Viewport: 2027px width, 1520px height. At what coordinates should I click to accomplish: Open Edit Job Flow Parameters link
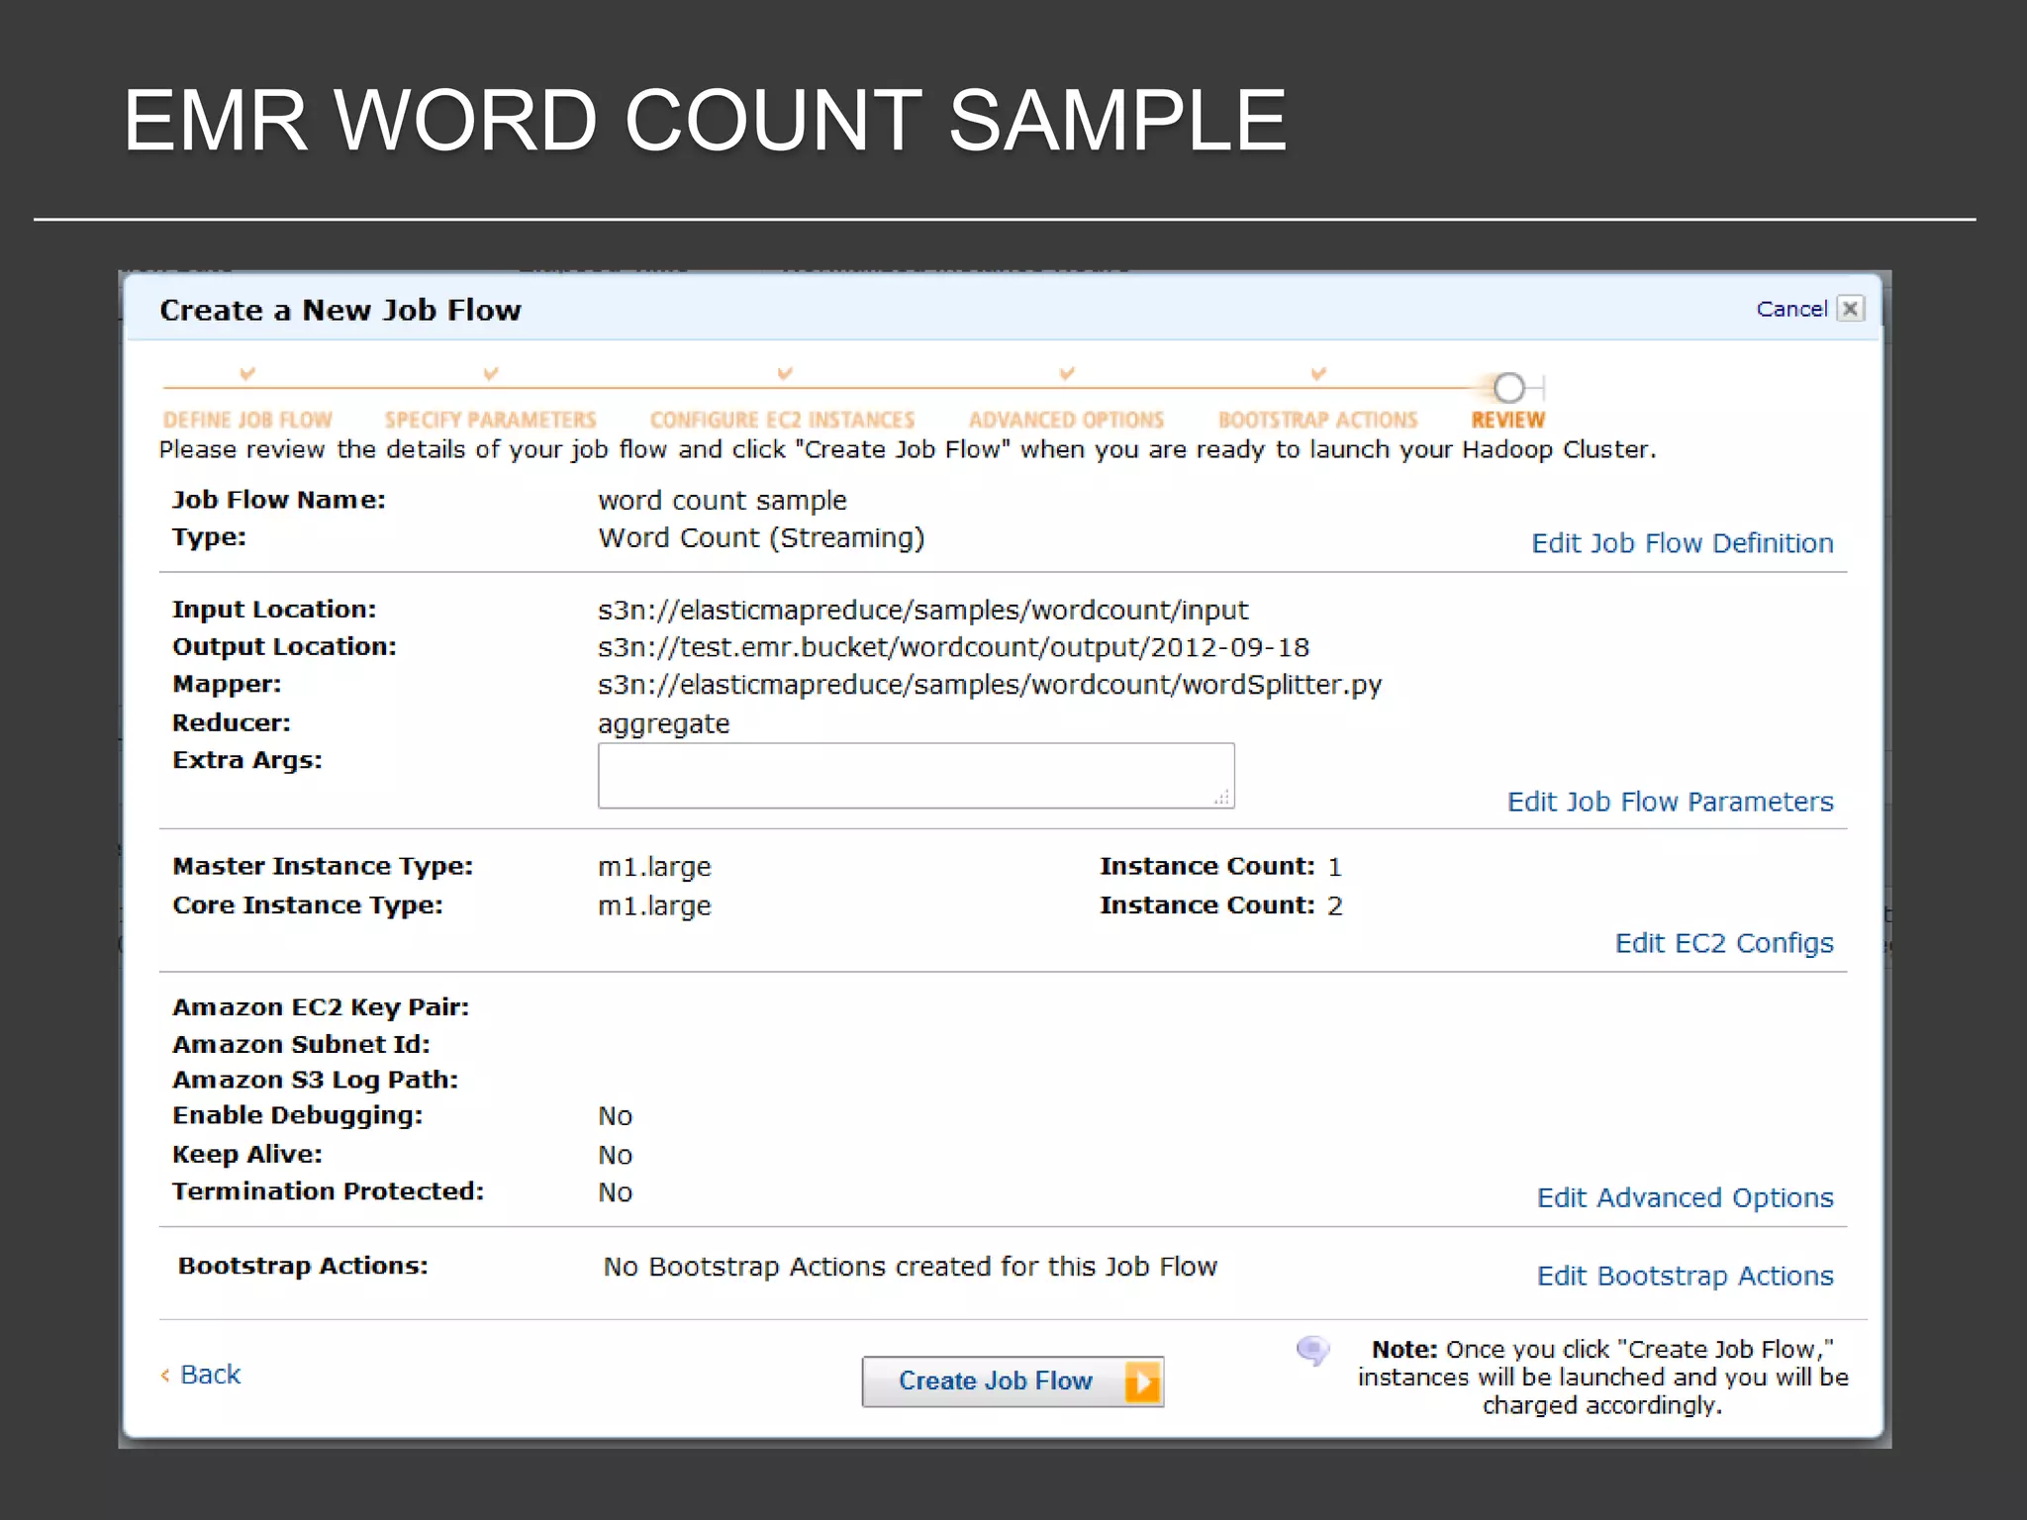[x=1670, y=802]
